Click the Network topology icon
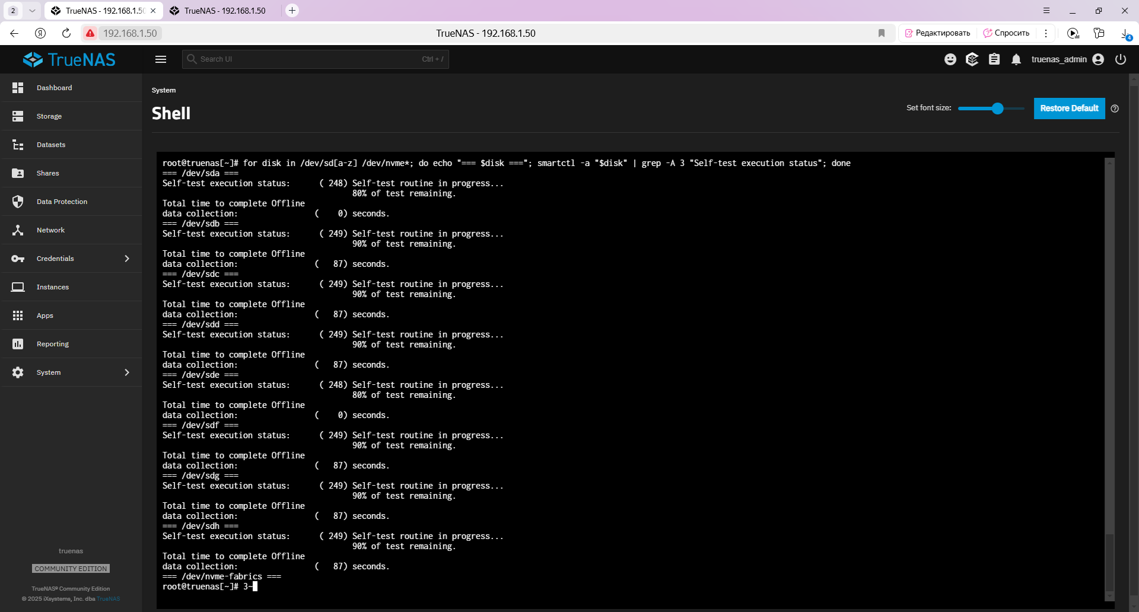The image size is (1139, 612). click(18, 230)
